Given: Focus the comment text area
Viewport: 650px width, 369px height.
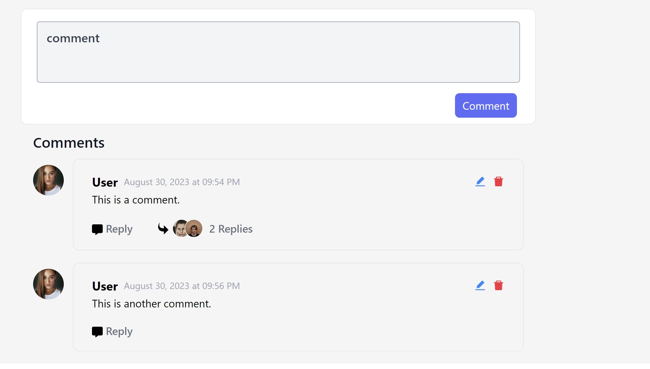Looking at the screenshot, I should (x=278, y=52).
